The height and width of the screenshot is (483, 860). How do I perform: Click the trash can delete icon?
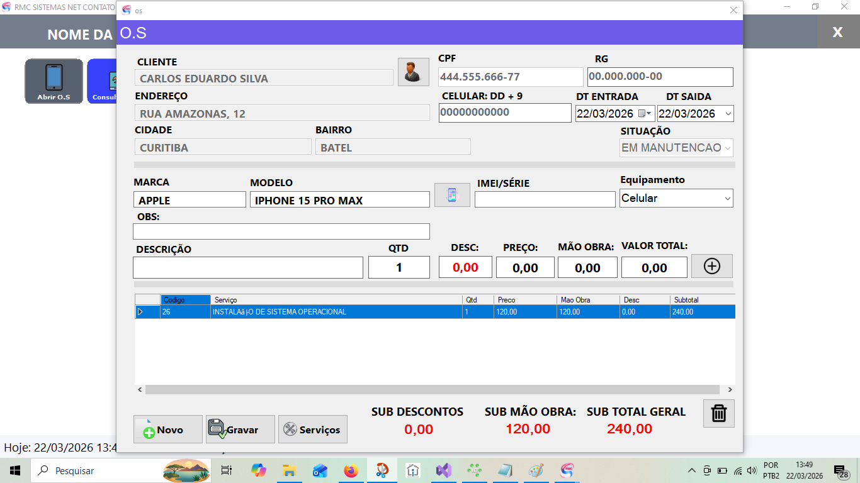718,414
